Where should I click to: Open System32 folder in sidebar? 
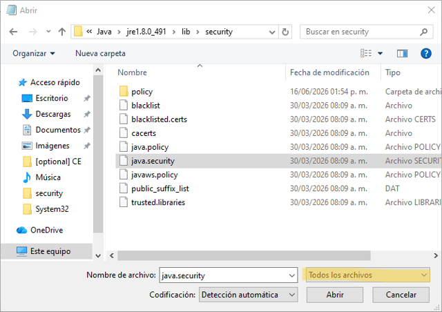46,209
